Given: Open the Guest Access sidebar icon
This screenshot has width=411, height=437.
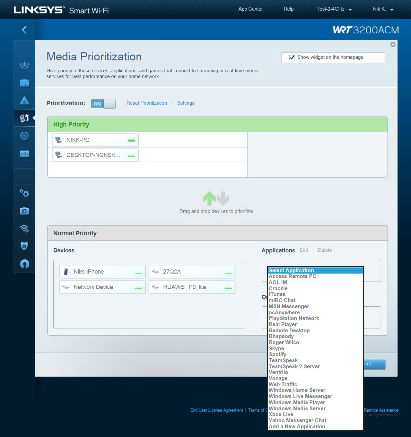Looking at the screenshot, I should tap(24, 83).
